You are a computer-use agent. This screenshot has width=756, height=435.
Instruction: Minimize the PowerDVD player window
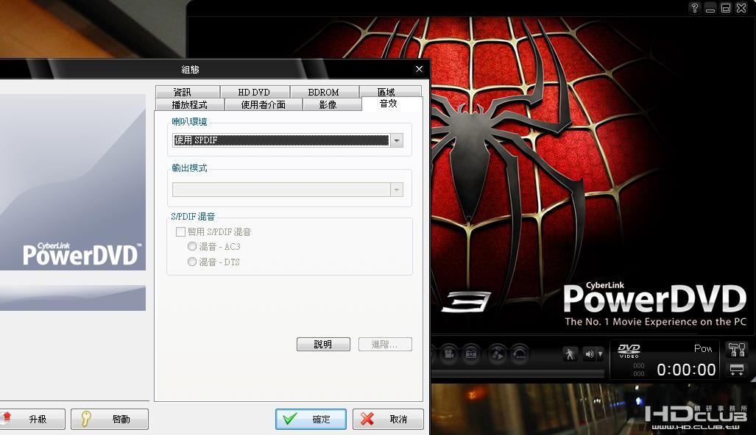(x=710, y=7)
